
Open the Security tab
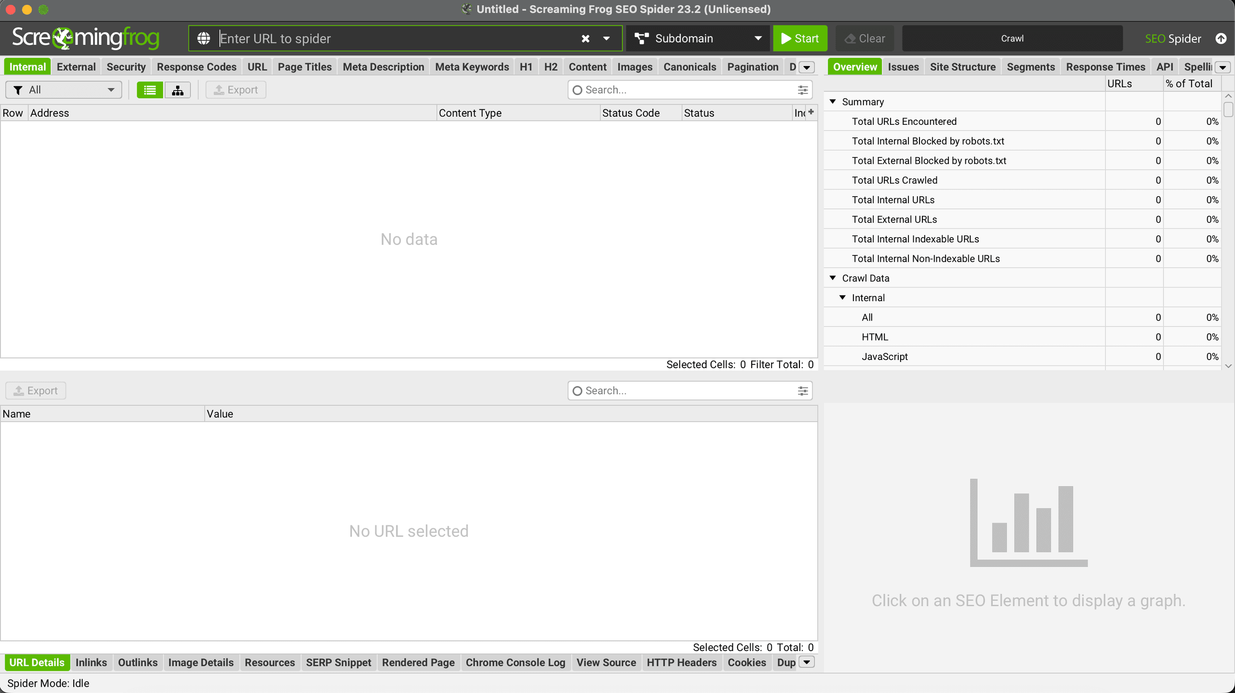click(126, 67)
